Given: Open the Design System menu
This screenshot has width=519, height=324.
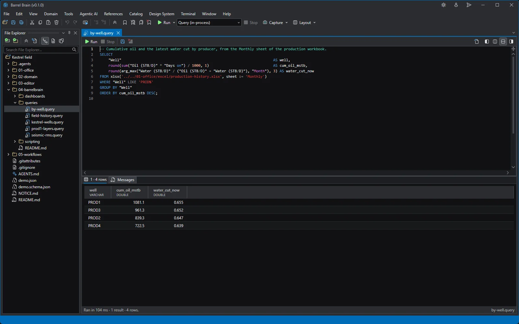Looking at the screenshot, I should (x=162, y=14).
